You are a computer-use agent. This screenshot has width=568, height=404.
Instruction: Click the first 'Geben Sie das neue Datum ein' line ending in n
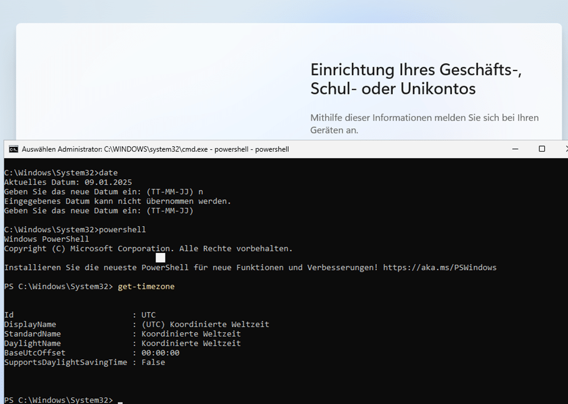coord(104,191)
